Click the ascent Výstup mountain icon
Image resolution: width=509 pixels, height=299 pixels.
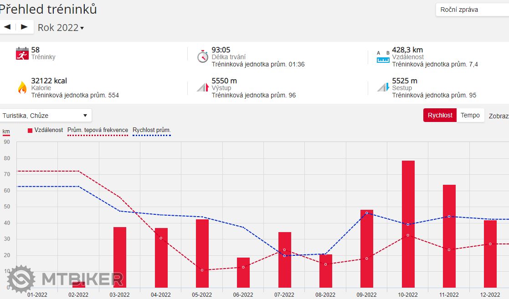[x=203, y=87]
